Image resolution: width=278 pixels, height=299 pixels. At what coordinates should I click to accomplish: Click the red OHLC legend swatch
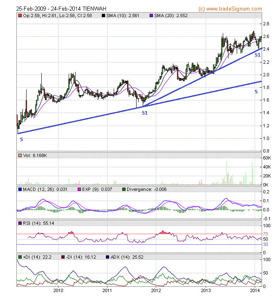click(20, 16)
